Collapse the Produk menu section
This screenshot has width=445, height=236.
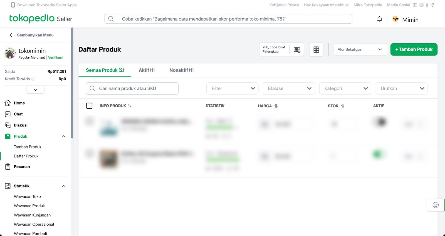click(64, 136)
